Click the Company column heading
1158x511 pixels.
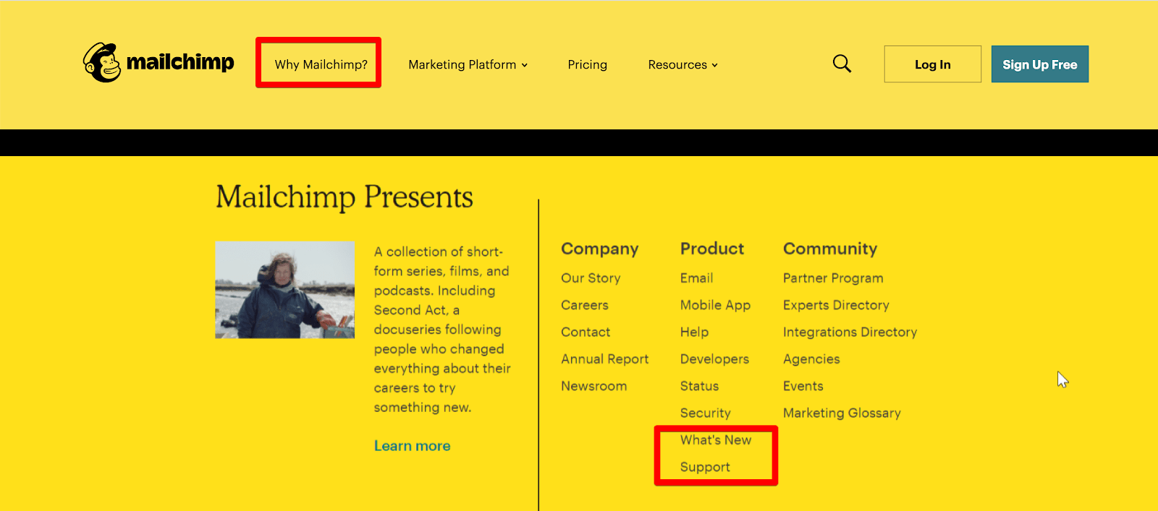[x=599, y=249]
